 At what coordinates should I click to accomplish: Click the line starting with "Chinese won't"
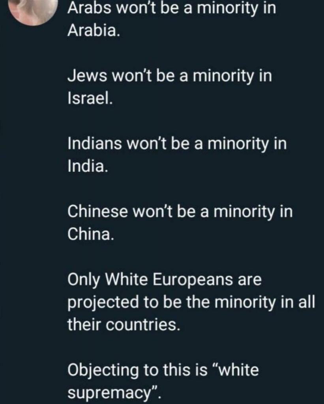pos(180,212)
